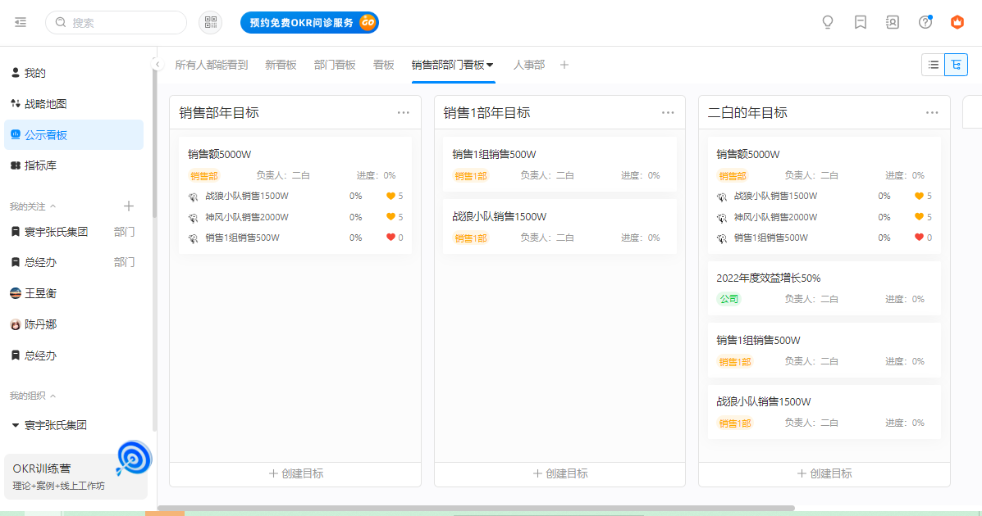
Task: Focus the 搜索 search field
Action: point(116,22)
